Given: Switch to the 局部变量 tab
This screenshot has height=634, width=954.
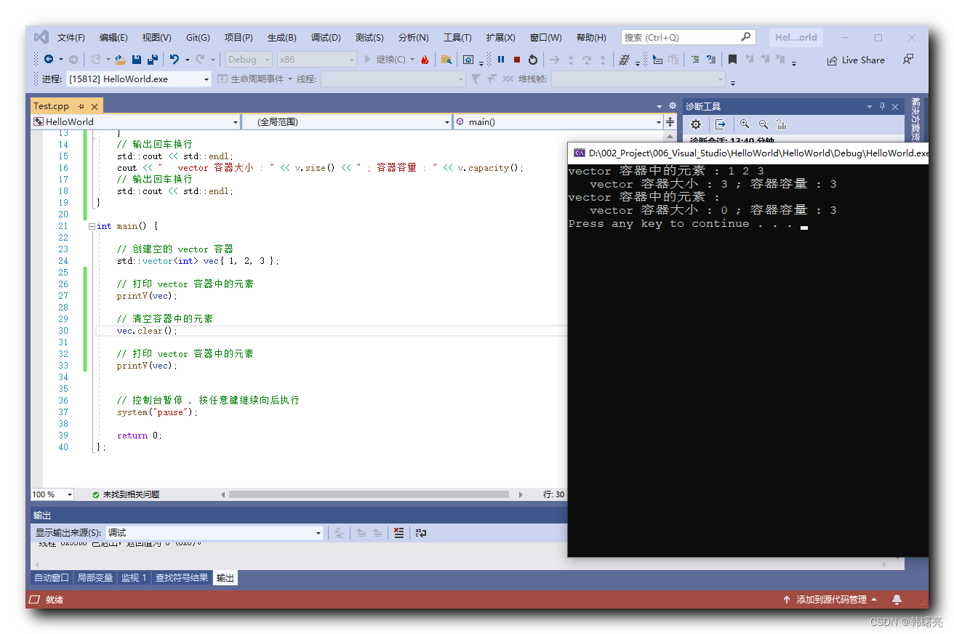Looking at the screenshot, I should (95, 578).
